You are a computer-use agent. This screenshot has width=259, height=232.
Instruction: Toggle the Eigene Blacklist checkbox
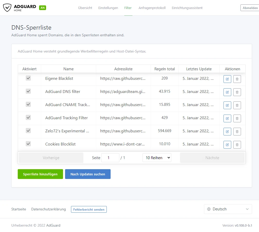tap(28, 78)
